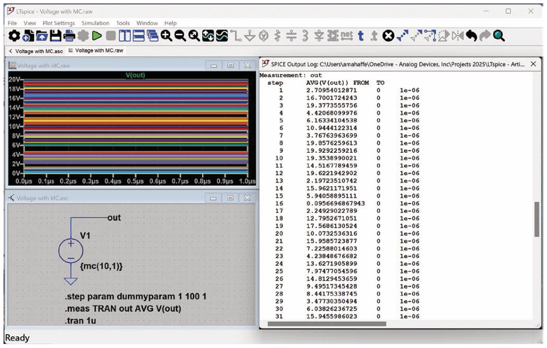The image size is (547, 348).
Task: Save the file with the disk icon
Action: pyautogui.click(x=55, y=36)
